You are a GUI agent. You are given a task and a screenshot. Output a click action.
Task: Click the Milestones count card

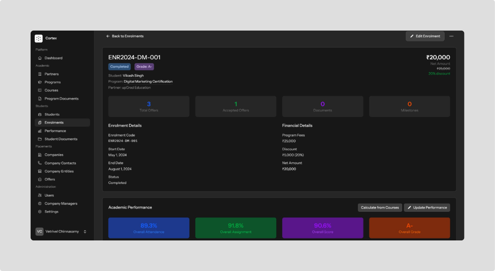tap(409, 106)
